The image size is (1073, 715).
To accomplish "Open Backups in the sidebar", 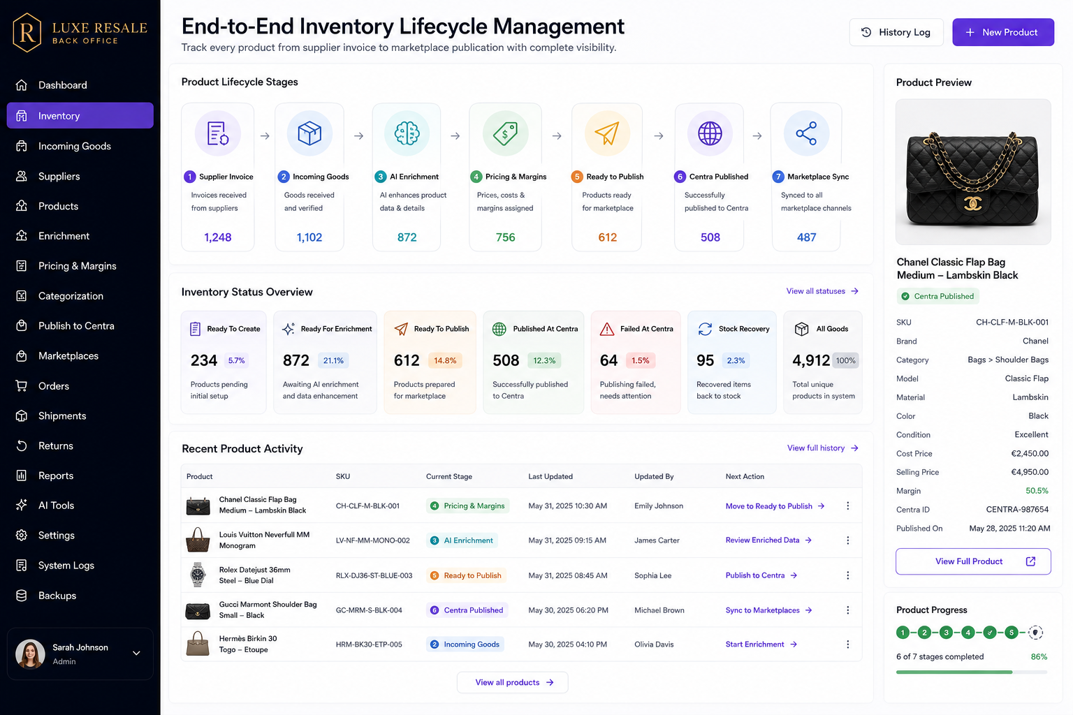I will pos(80,596).
